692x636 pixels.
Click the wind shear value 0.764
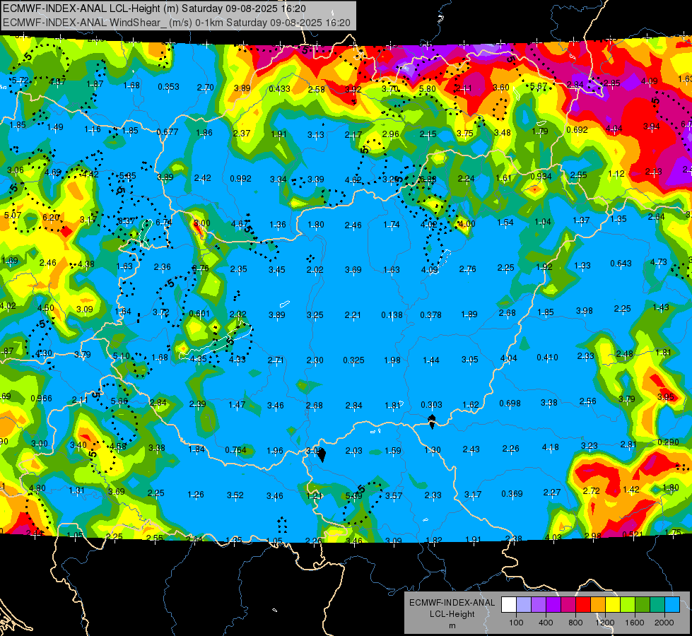click(235, 449)
